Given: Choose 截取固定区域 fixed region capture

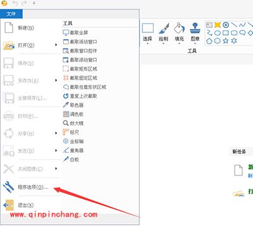Looking at the screenshot, I should (80, 78).
